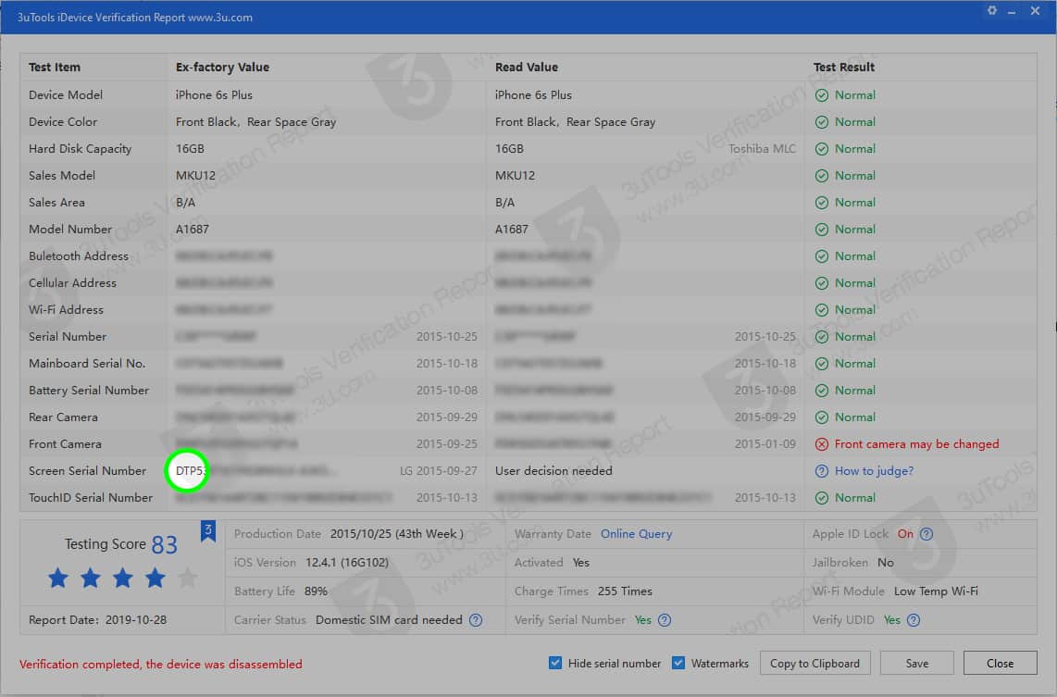This screenshot has width=1057, height=697.
Task: Click the Test Result column header
Action: [x=844, y=68]
